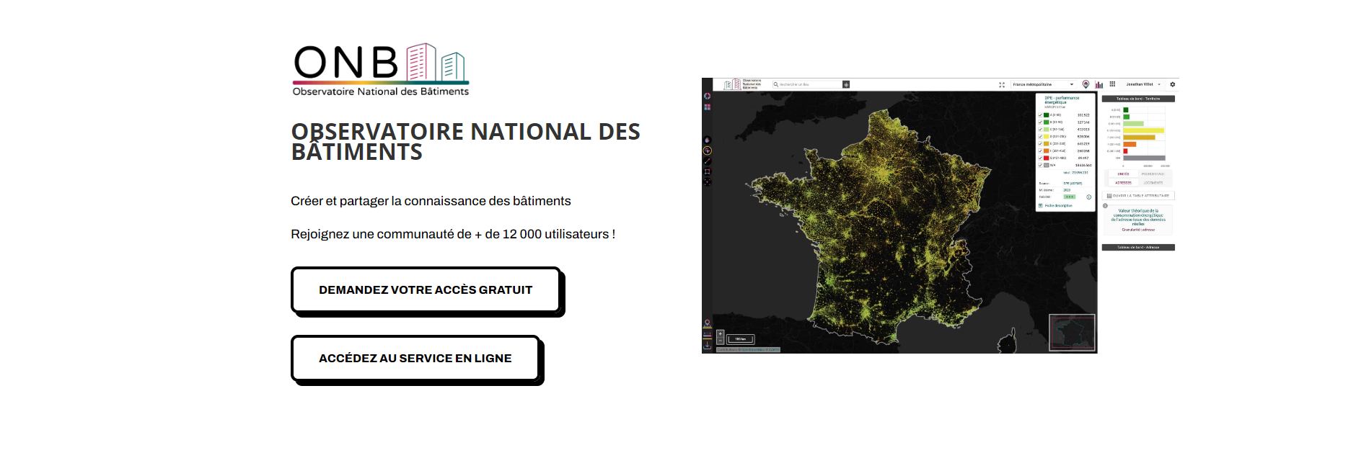Select the 'Logements' tab under chart
The width and height of the screenshot is (1356, 458).
(1153, 183)
